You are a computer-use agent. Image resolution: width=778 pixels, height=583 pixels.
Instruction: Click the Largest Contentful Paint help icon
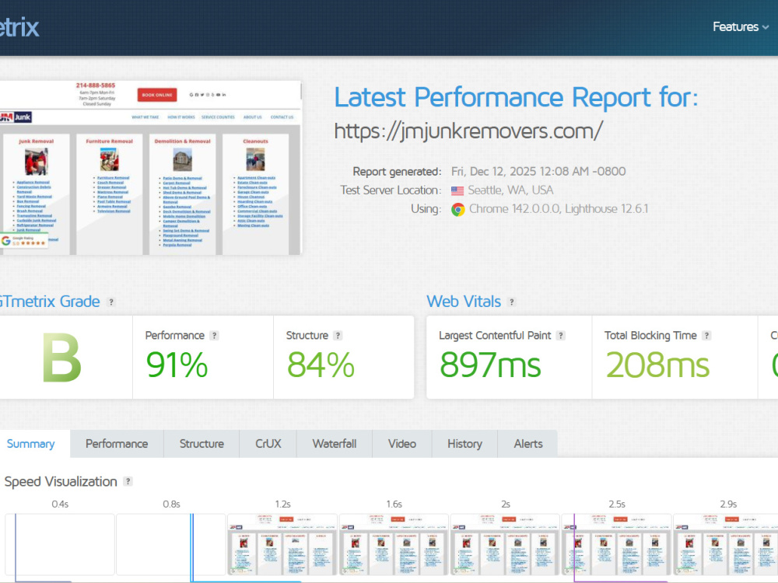(561, 336)
